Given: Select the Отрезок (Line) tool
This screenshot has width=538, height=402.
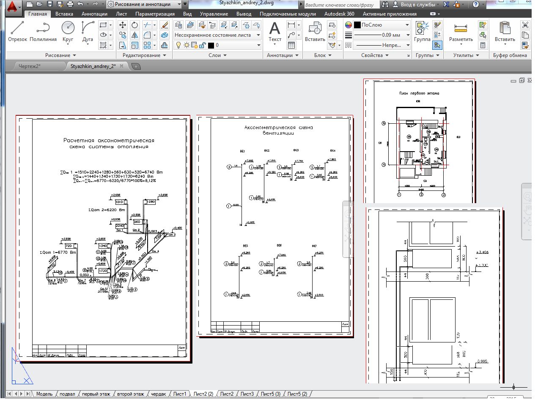Looking at the screenshot, I should click(x=17, y=31).
